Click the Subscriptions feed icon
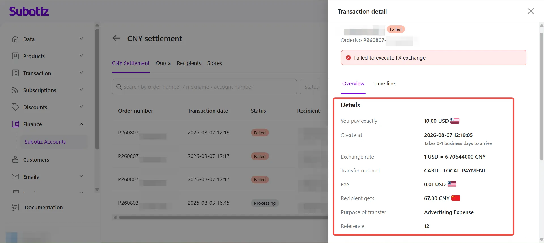 (15, 90)
